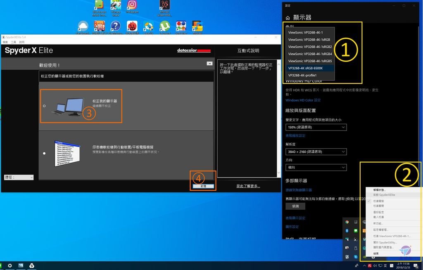This screenshot has width=423, height=270.
Task: Open the 圖形設定 link
Action: click(292, 227)
